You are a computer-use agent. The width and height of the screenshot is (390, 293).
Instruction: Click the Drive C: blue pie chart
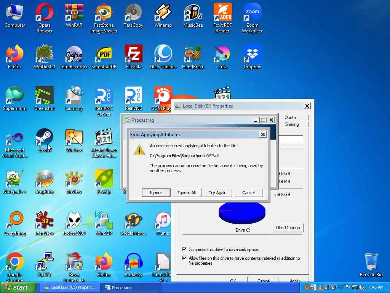[x=242, y=213]
